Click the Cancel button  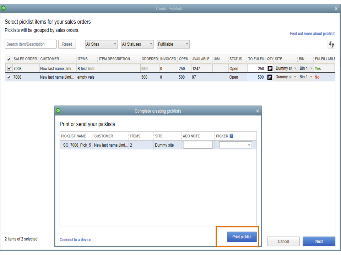coord(283,241)
